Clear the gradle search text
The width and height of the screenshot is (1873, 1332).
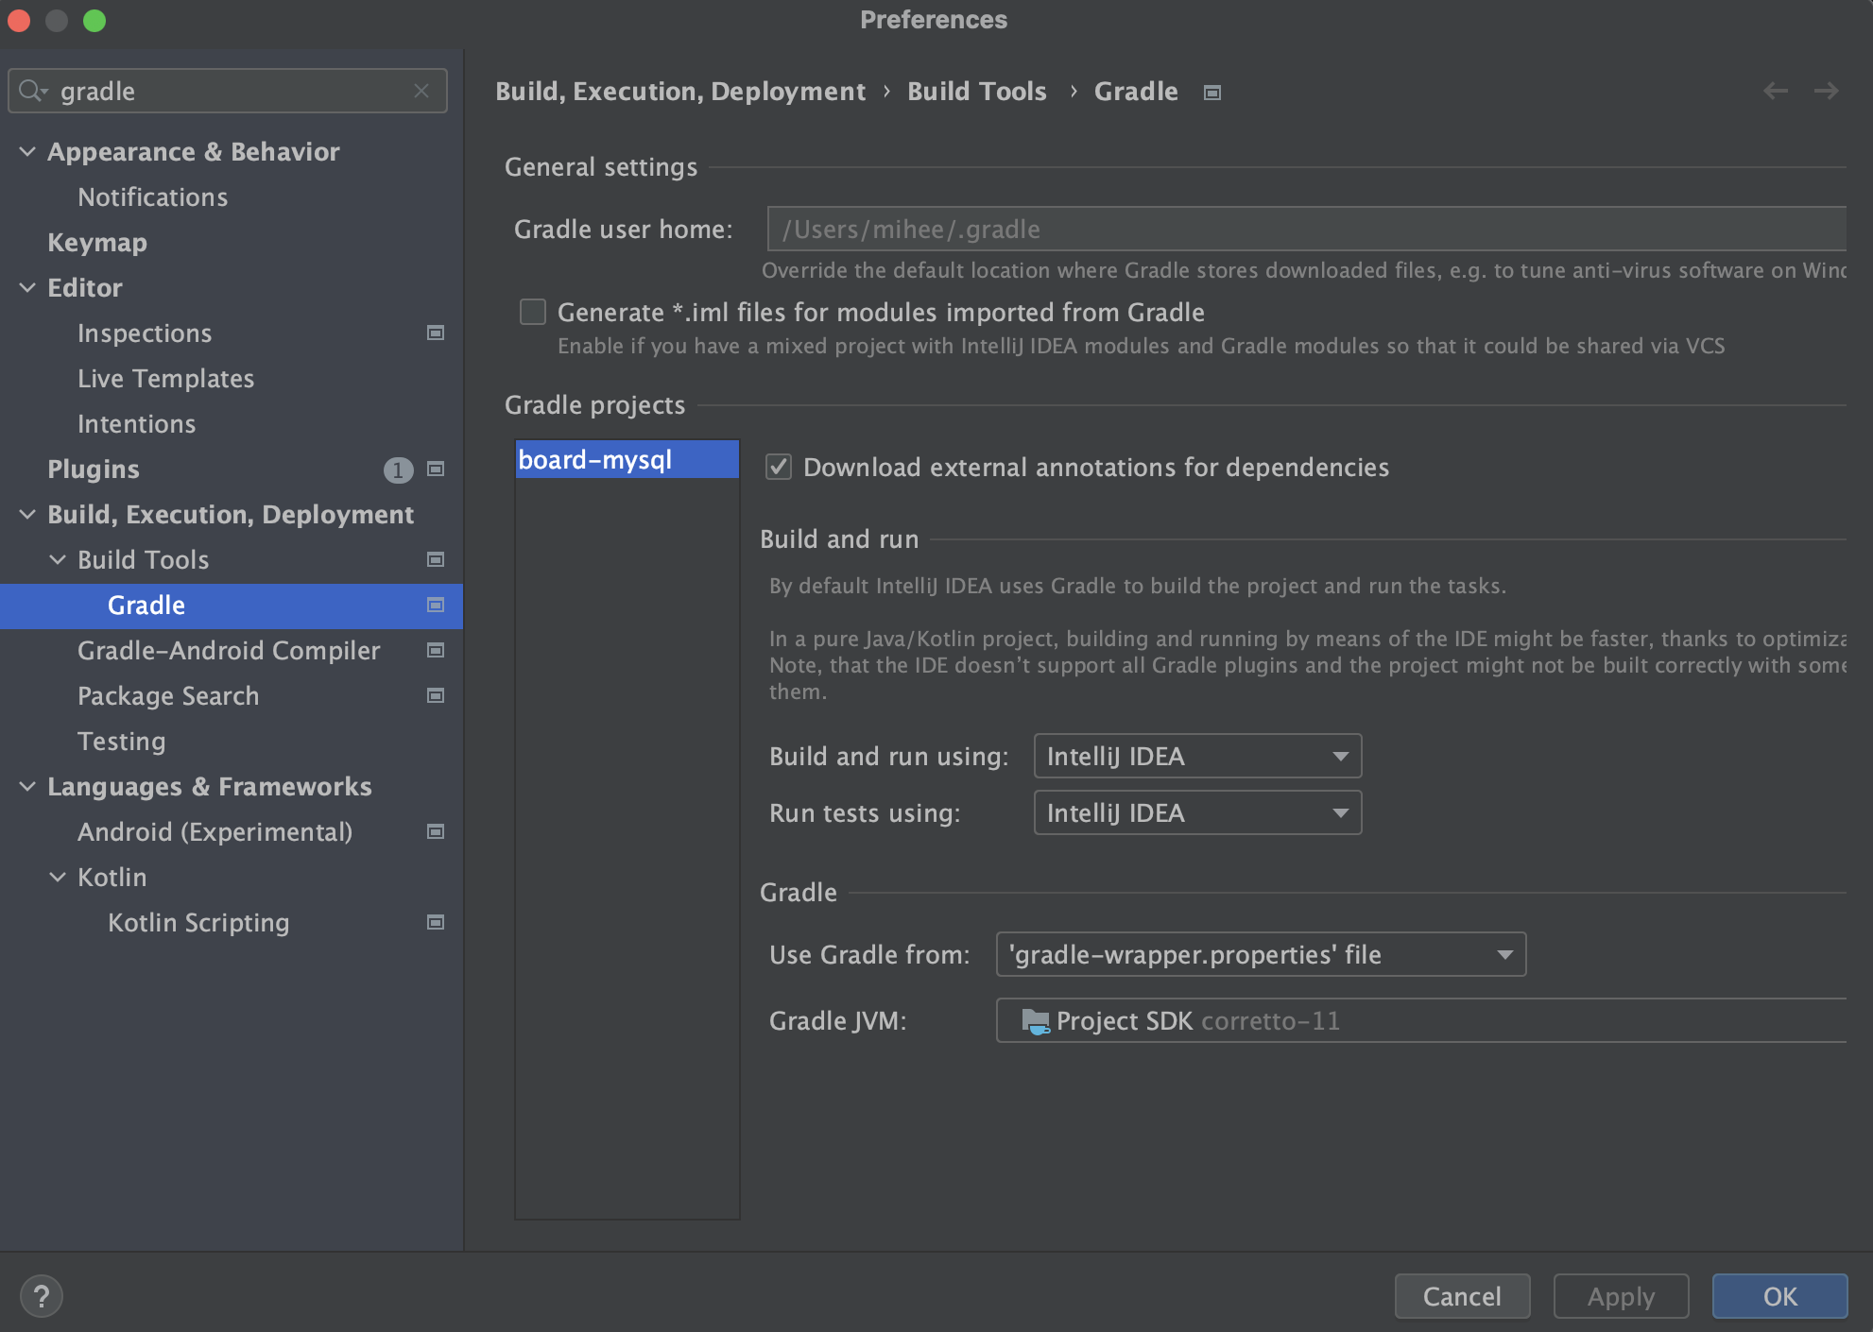click(421, 91)
